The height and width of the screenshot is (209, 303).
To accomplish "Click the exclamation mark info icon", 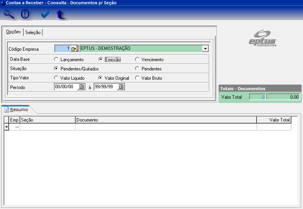I will coord(25,14).
